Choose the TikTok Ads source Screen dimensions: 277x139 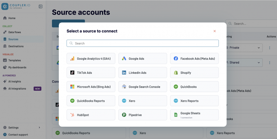click(x=91, y=72)
